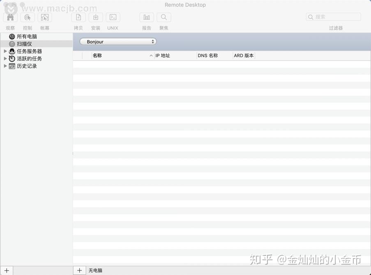Open the Reports (报告) chart icon
Screen dimensions: 371x275
(146, 17)
